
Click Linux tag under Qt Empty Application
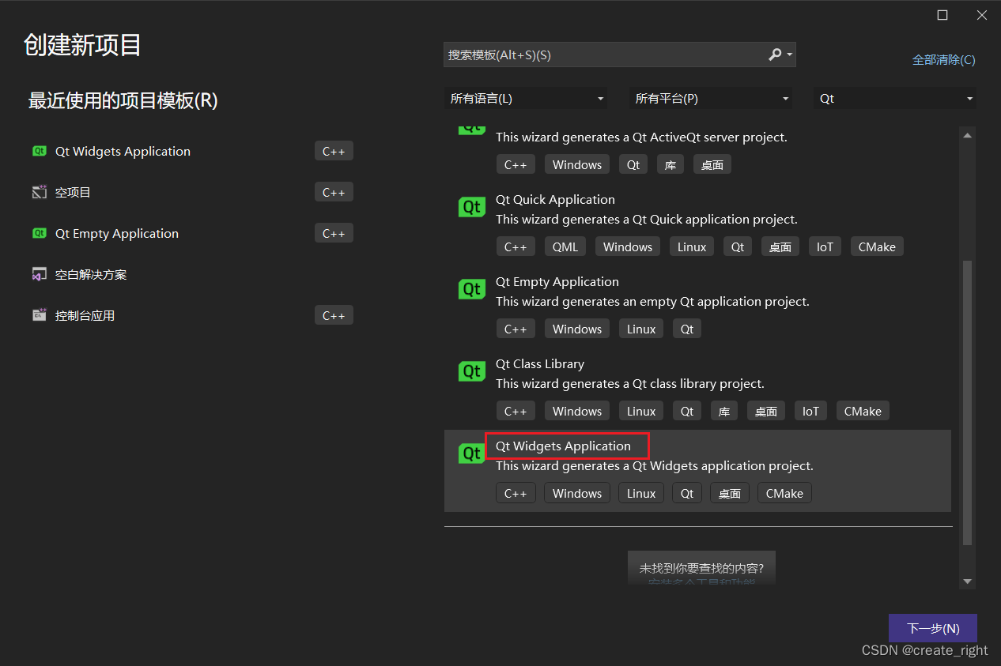click(x=641, y=329)
